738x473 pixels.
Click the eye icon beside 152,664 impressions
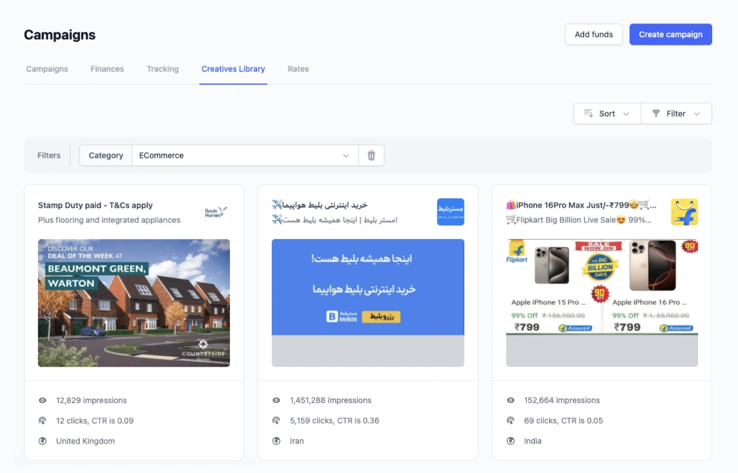pos(510,400)
